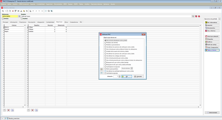
Task: Select 'Cantidad en recepción' radio option
Action: [105, 67]
